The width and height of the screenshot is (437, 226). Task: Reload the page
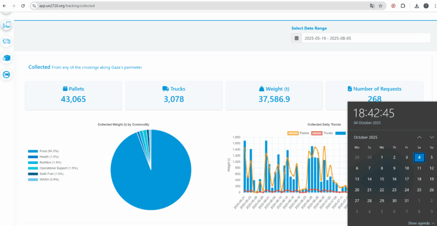coord(22,5)
